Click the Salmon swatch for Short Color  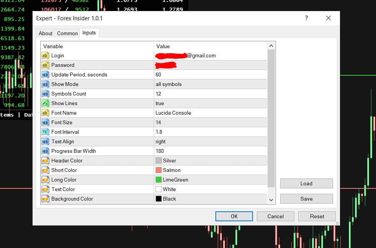pos(160,170)
